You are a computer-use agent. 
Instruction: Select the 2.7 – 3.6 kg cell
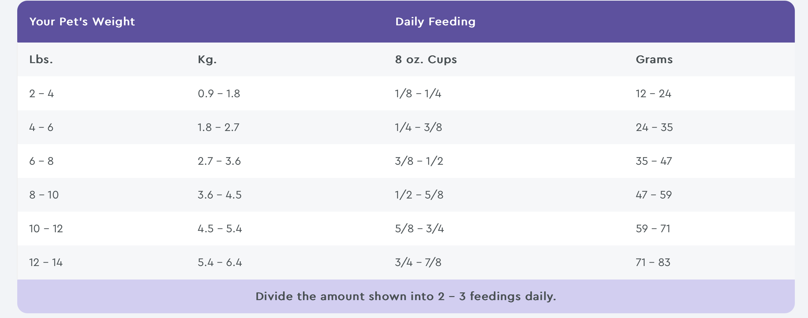pos(219,161)
